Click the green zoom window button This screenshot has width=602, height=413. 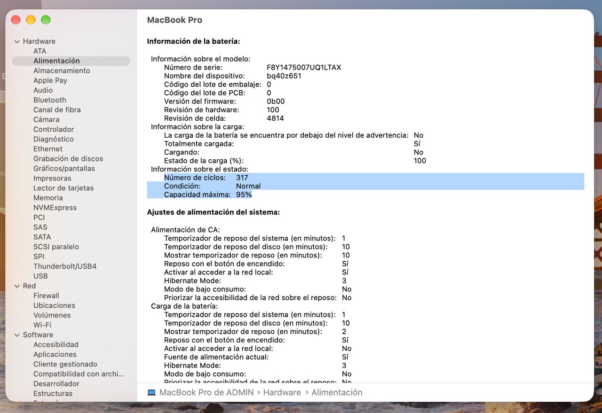[x=46, y=20]
